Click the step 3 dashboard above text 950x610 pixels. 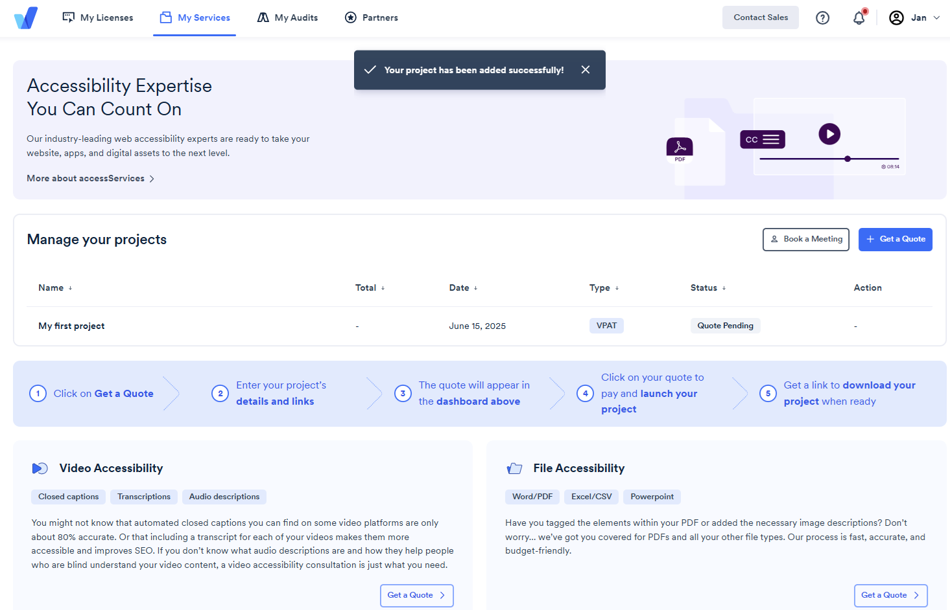pyautogui.click(x=478, y=401)
